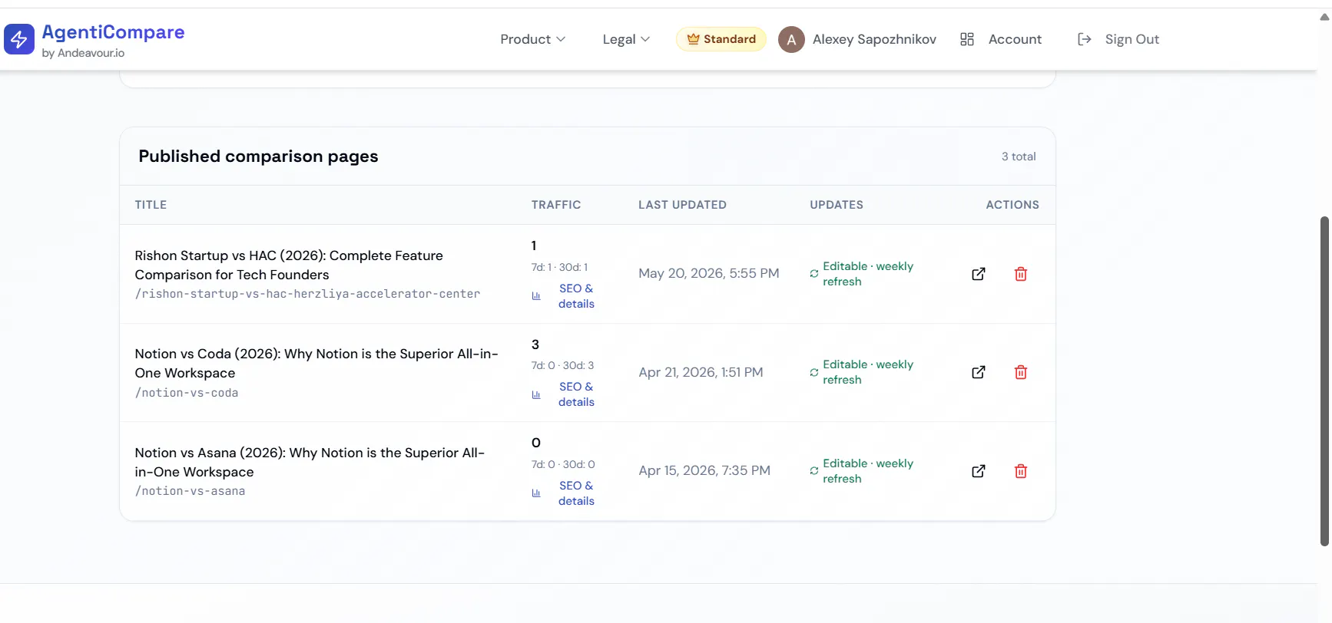Open SEO & details for Notion vs Coda
The image size is (1332, 623).
(576, 394)
